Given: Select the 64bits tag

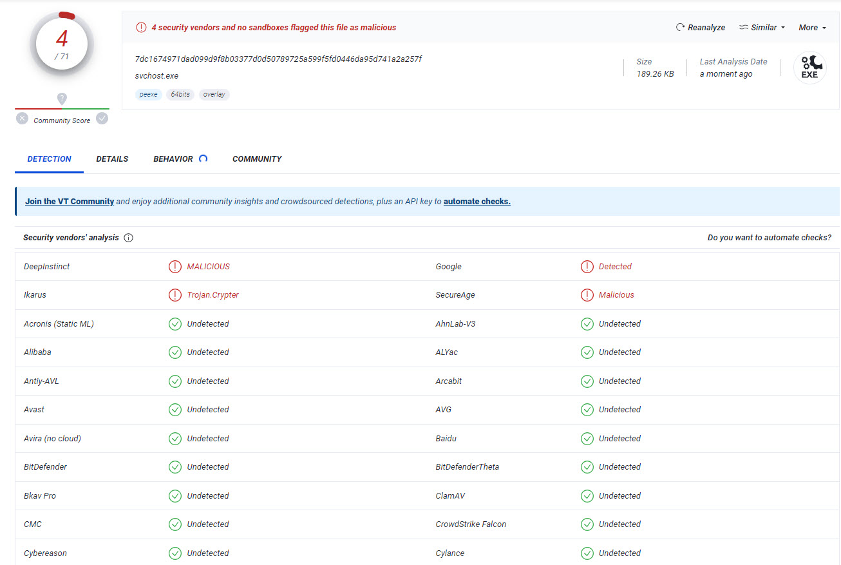Looking at the screenshot, I should click(x=180, y=95).
